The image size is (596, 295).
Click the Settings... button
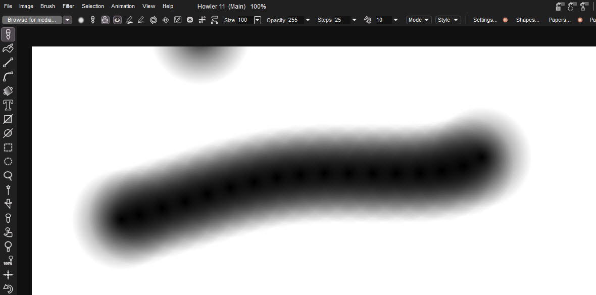click(x=485, y=20)
